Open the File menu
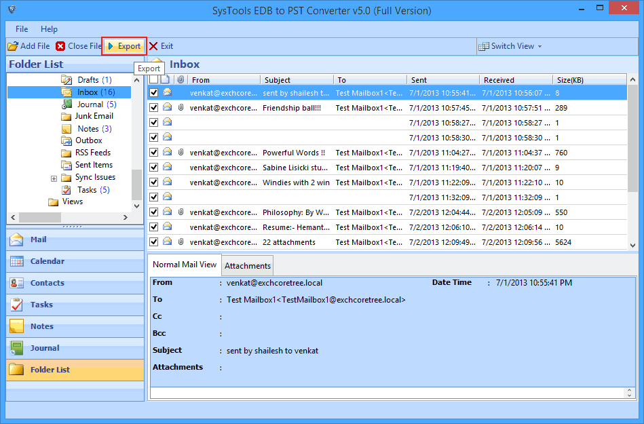The width and height of the screenshot is (644, 424). (x=22, y=29)
